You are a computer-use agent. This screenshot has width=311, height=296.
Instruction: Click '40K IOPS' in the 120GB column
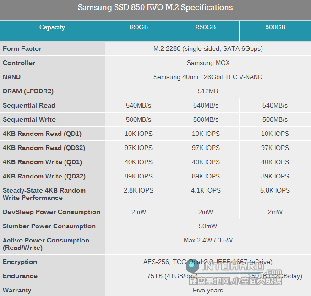138,162
